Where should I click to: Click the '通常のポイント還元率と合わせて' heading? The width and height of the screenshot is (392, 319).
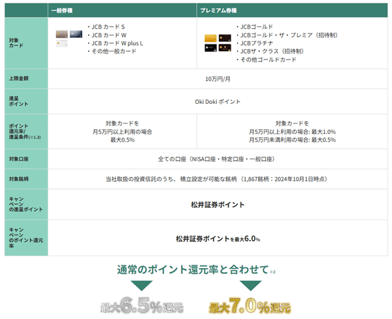point(193,270)
